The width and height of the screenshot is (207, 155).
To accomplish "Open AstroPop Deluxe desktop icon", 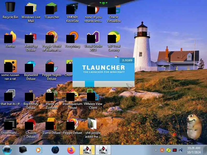I will (x=31, y=41).
